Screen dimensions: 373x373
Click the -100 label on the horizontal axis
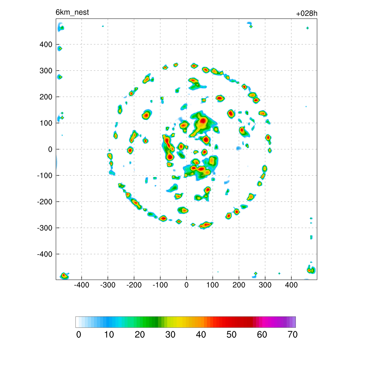tap(160, 285)
